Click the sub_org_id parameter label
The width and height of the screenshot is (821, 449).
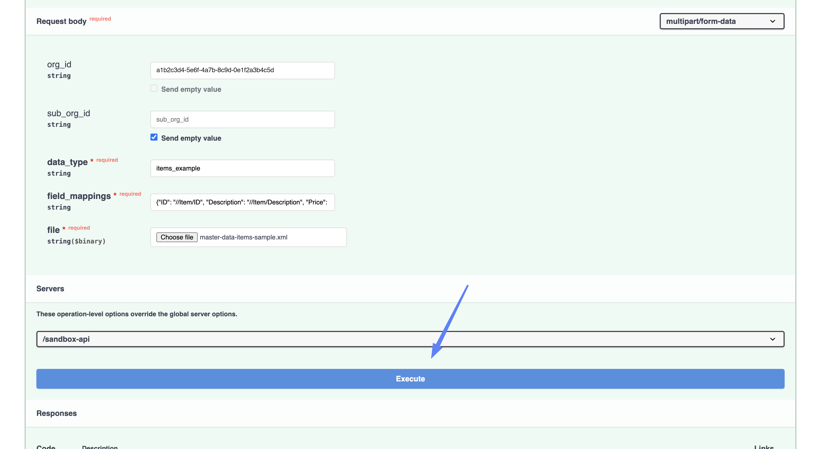click(68, 113)
